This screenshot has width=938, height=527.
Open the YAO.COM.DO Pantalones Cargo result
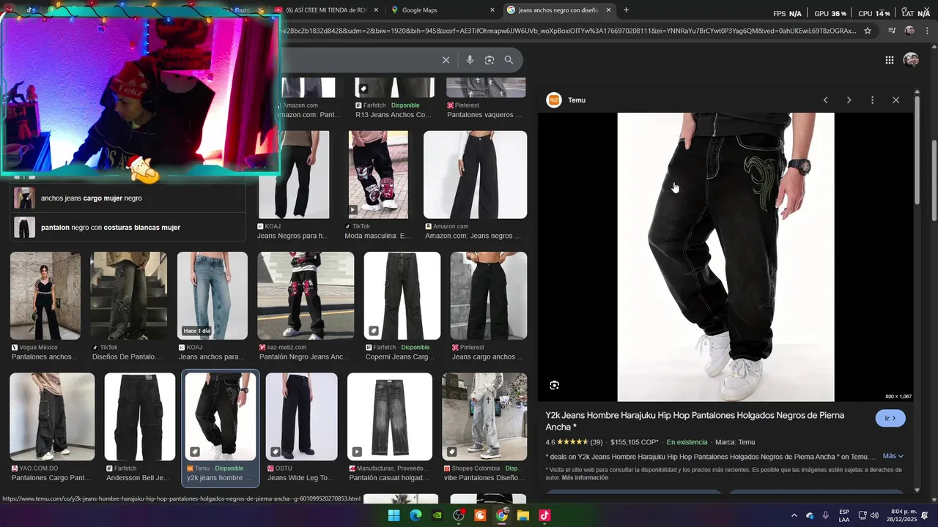tap(52, 427)
